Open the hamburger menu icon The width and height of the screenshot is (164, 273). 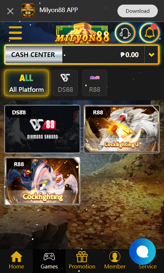(15, 33)
